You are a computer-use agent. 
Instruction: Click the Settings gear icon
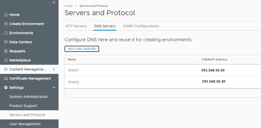(x=6, y=88)
